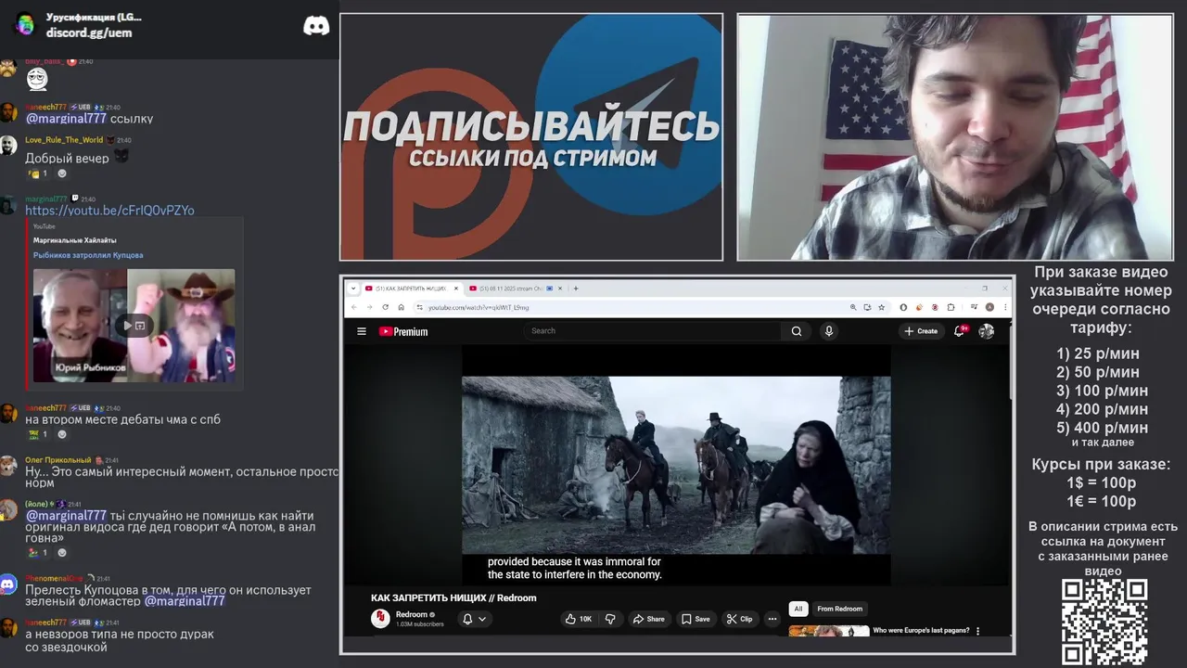Viewport: 1187px width, 668px height.
Task: Close the '08 11 2025 stream' tab
Action: [x=562, y=289]
